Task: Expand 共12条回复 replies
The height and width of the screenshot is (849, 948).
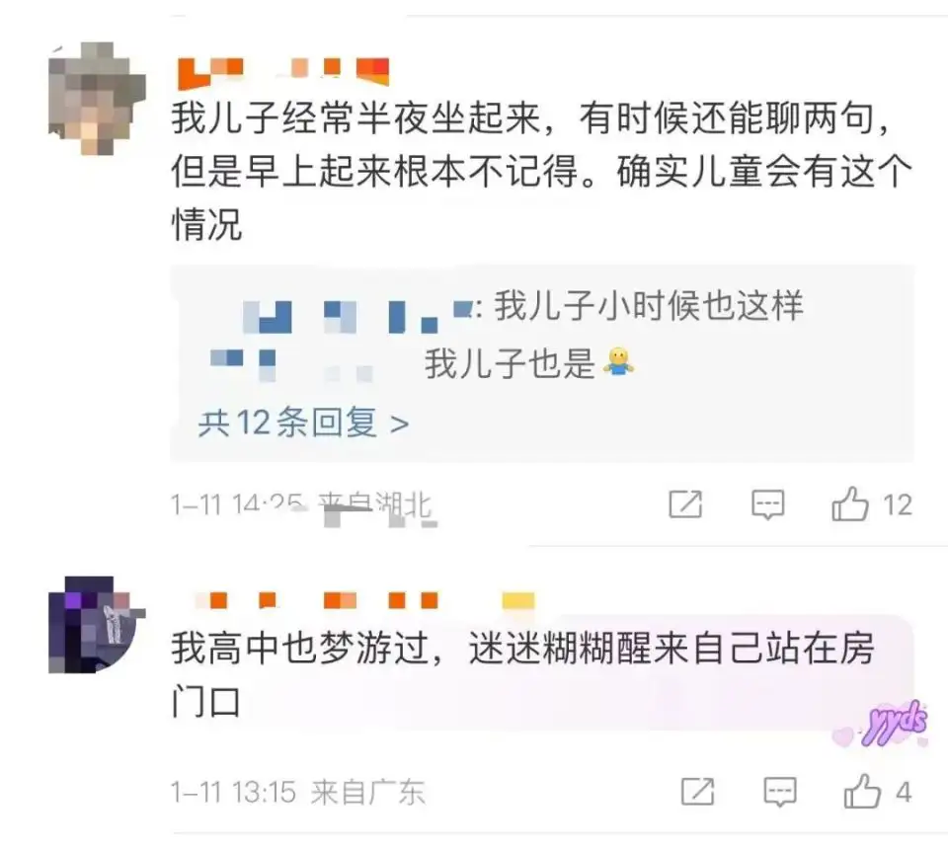Action: click(303, 423)
